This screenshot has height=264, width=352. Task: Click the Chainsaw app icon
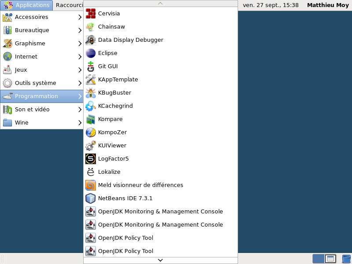click(x=91, y=27)
